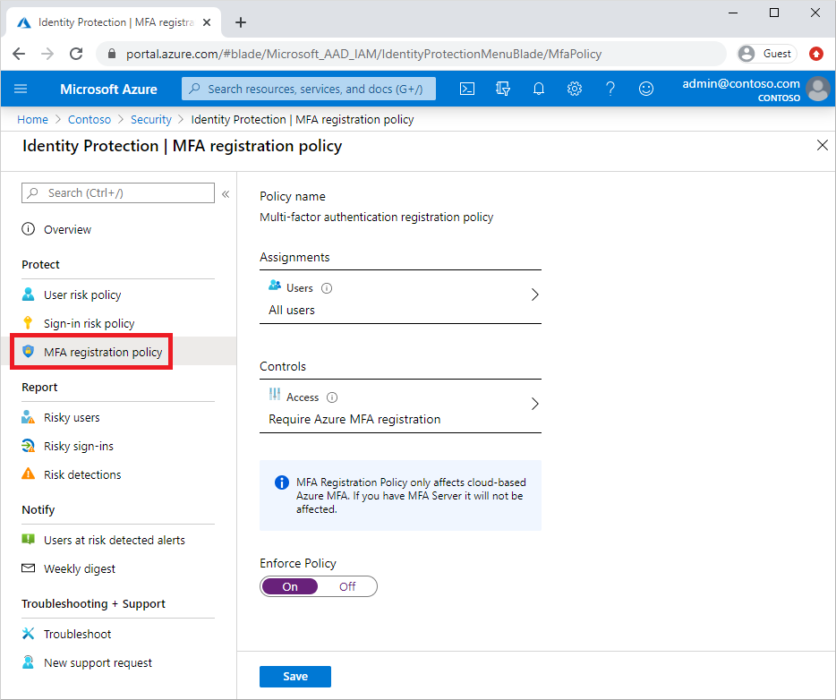Click the Microsoft Azure logo text
This screenshot has height=700, width=836.
pyautogui.click(x=108, y=89)
